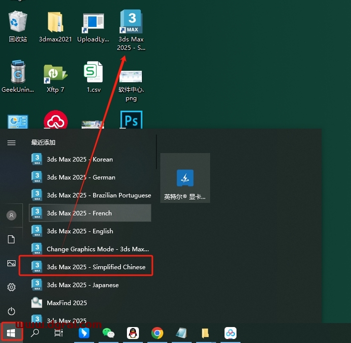Screen dimensions: 351x343
Task: Click the Start menu app list scrollbar
Action: click(156, 152)
